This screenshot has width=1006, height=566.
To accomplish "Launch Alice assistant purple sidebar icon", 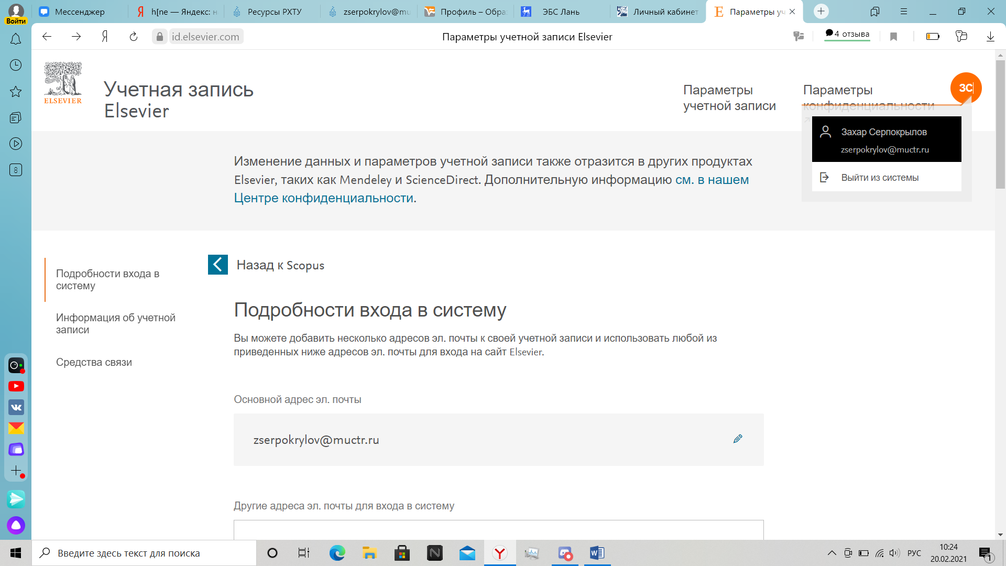I will [16, 525].
